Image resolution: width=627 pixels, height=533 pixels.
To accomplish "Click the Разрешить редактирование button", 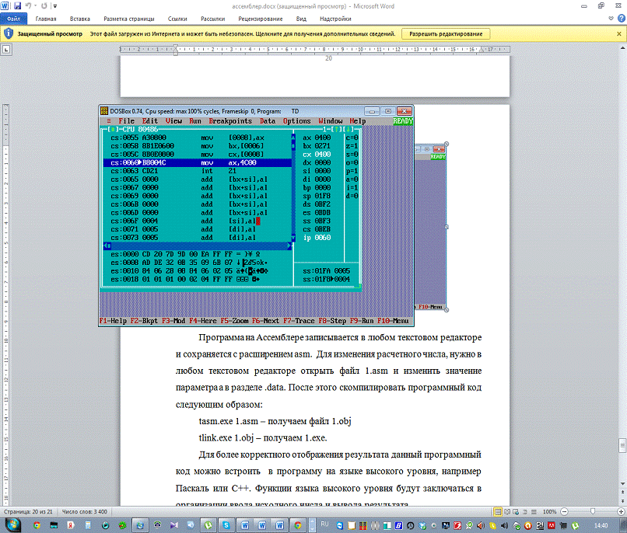I will [447, 34].
